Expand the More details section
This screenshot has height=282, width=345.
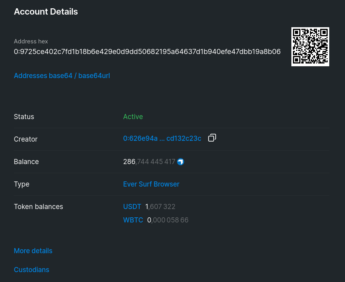point(33,251)
